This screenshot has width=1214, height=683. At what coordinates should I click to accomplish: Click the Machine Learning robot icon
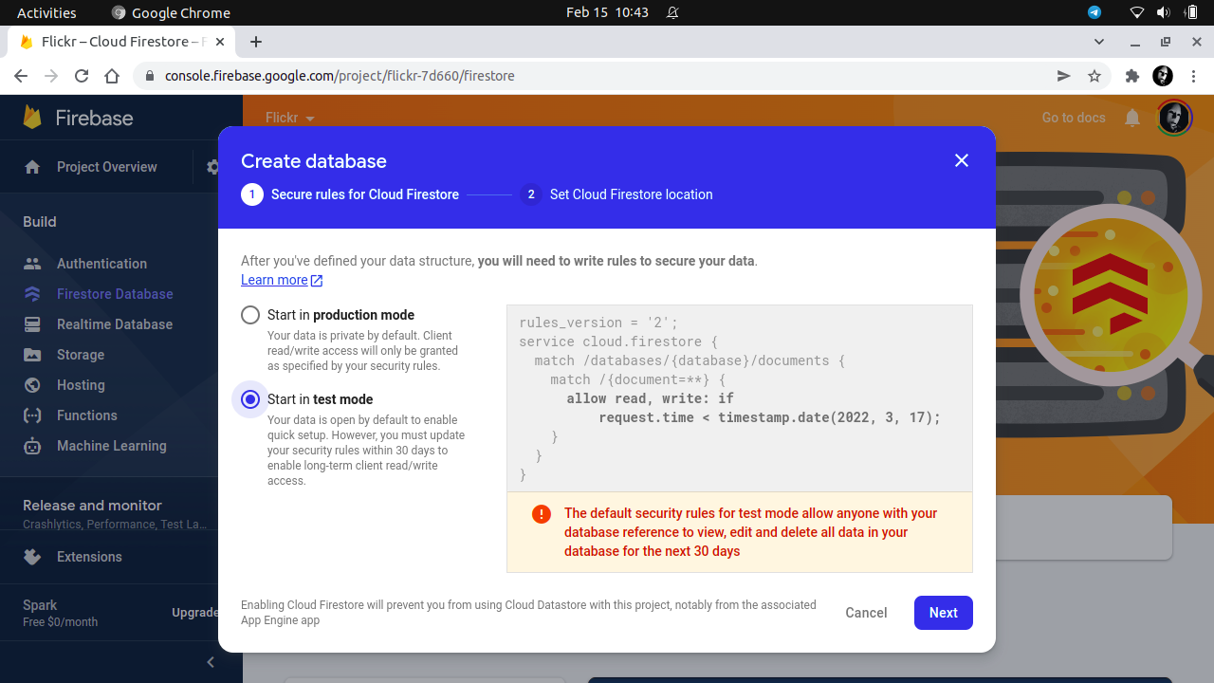[x=32, y=446]
